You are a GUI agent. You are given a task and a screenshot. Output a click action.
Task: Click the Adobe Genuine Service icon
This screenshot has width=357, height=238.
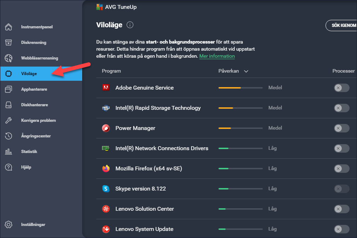point(106,88)
